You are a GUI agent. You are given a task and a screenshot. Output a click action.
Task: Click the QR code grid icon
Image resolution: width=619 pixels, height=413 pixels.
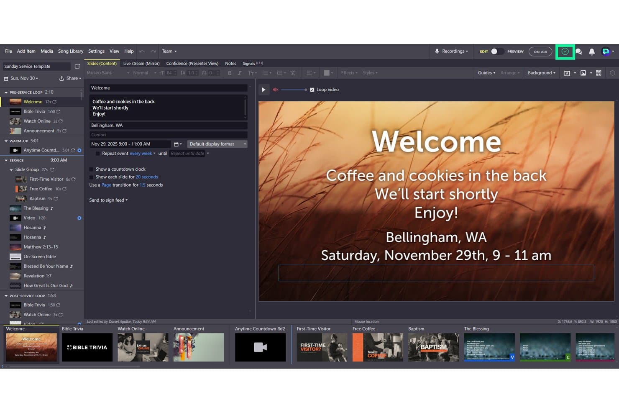point(599,73)
